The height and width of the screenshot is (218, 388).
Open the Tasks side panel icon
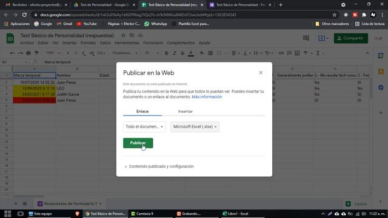click(x=381, y=87)
